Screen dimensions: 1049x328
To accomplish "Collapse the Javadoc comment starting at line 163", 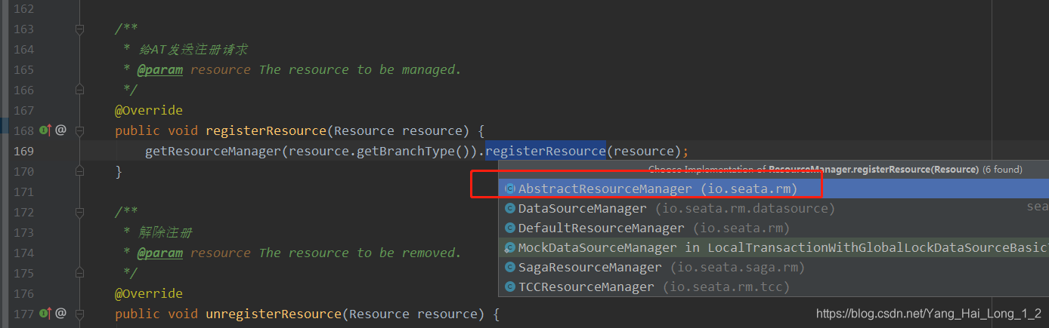I will [80, 29].
